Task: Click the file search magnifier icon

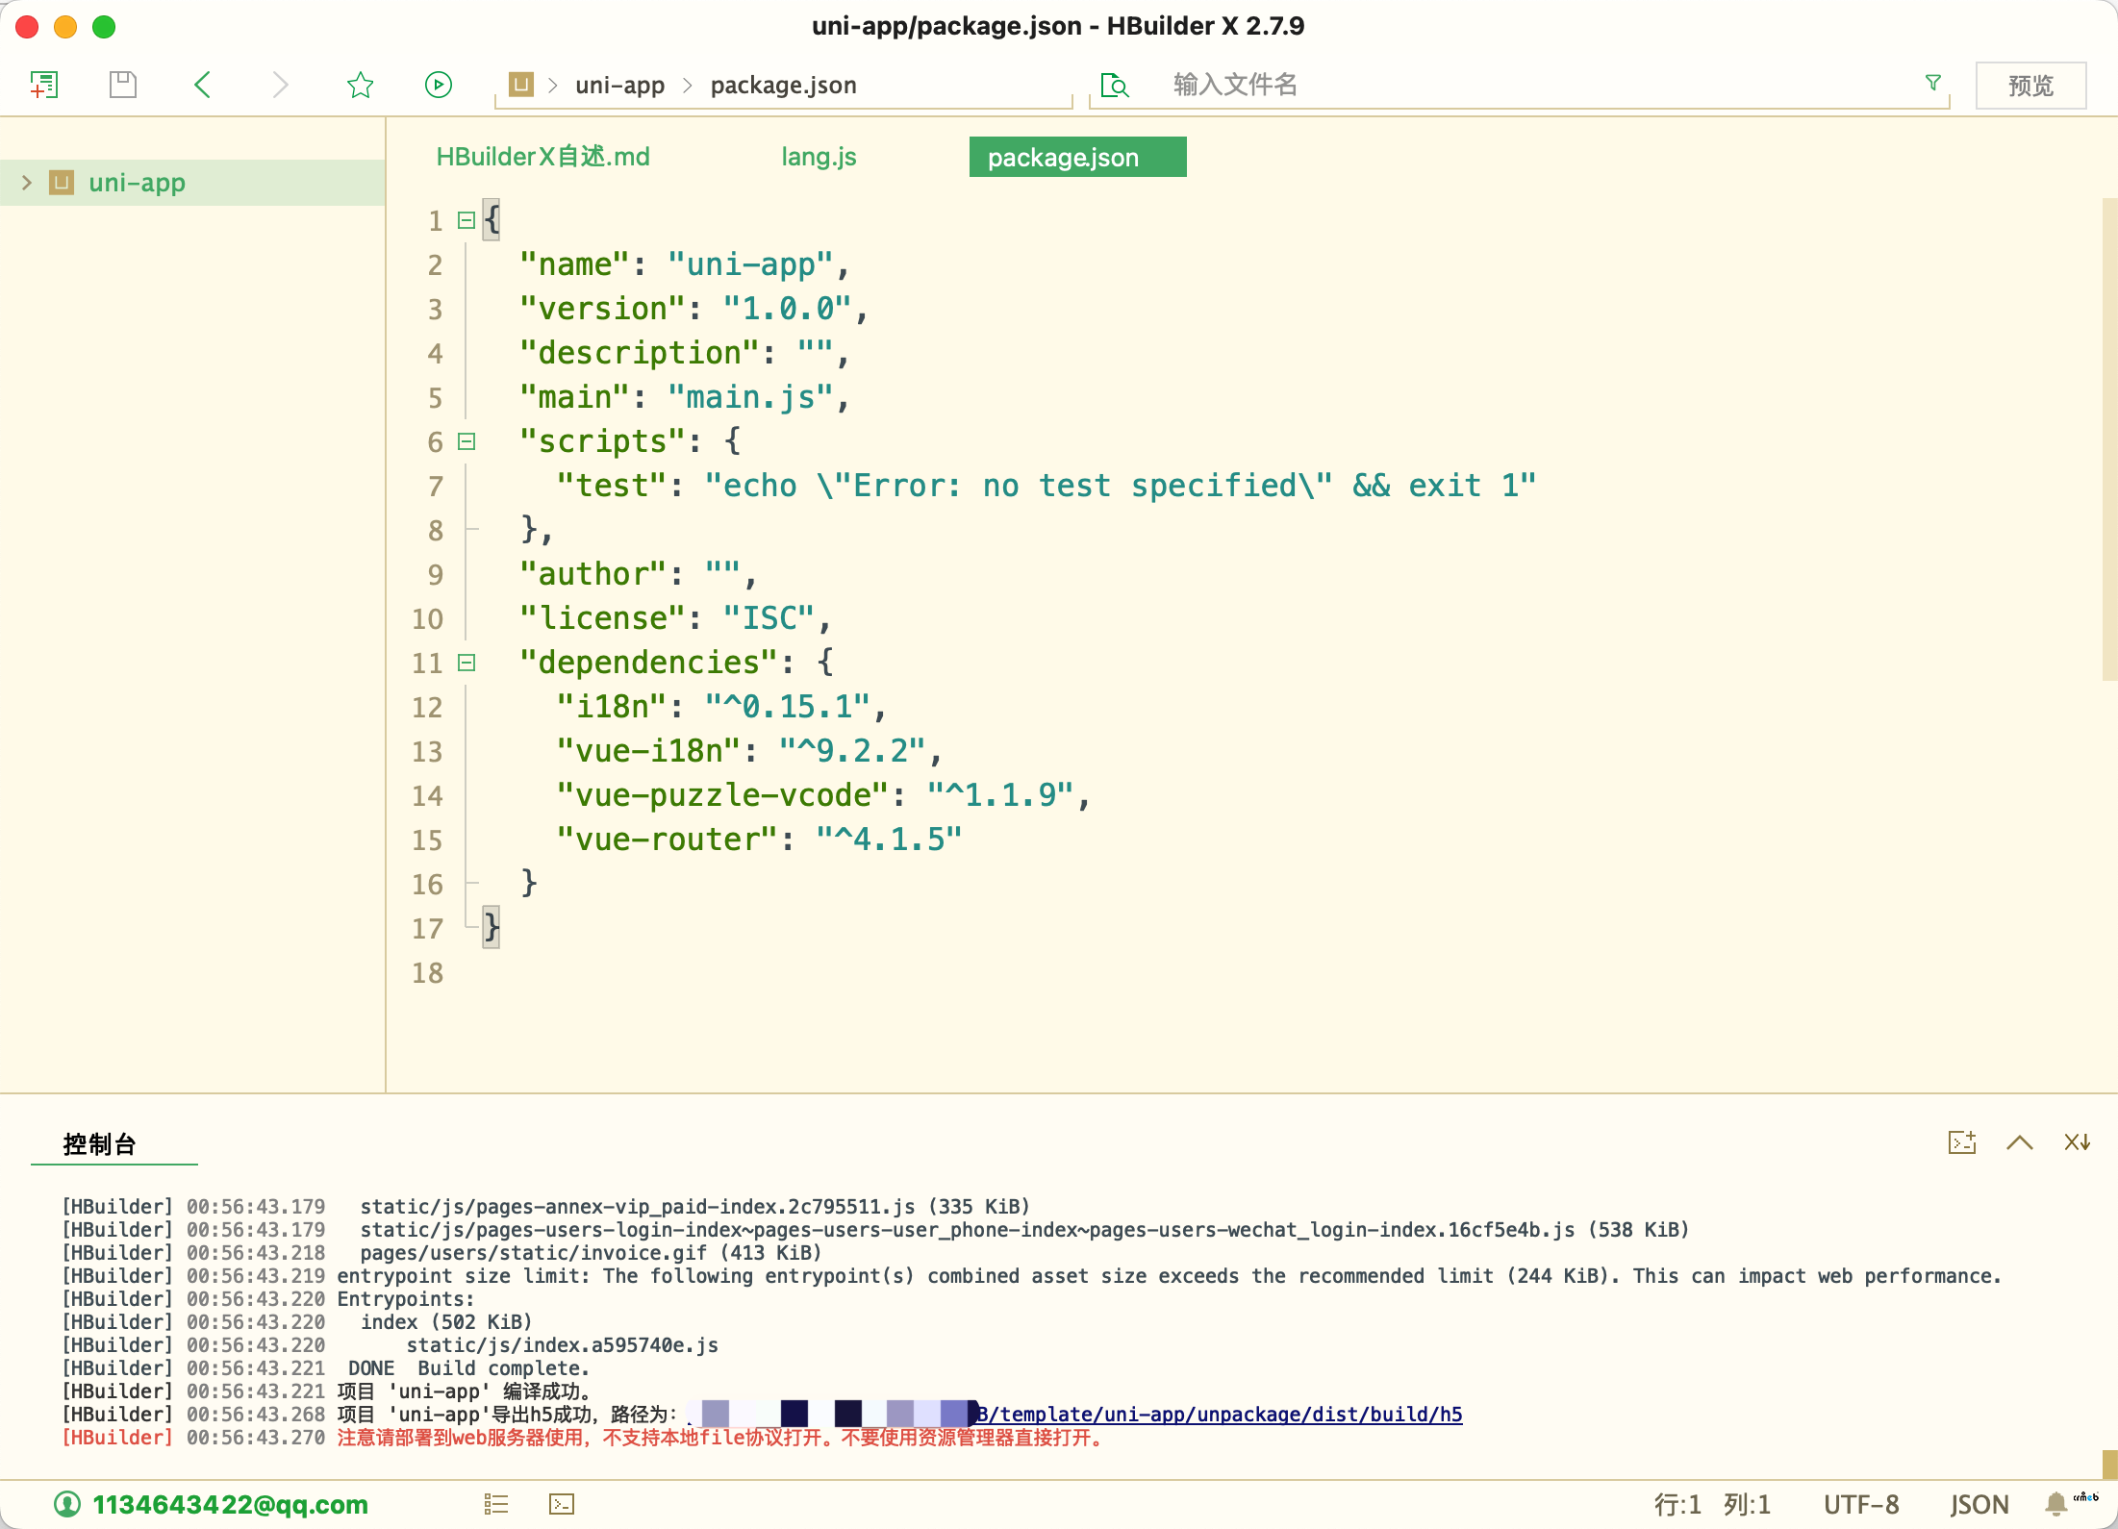Action: (1115, 86)
